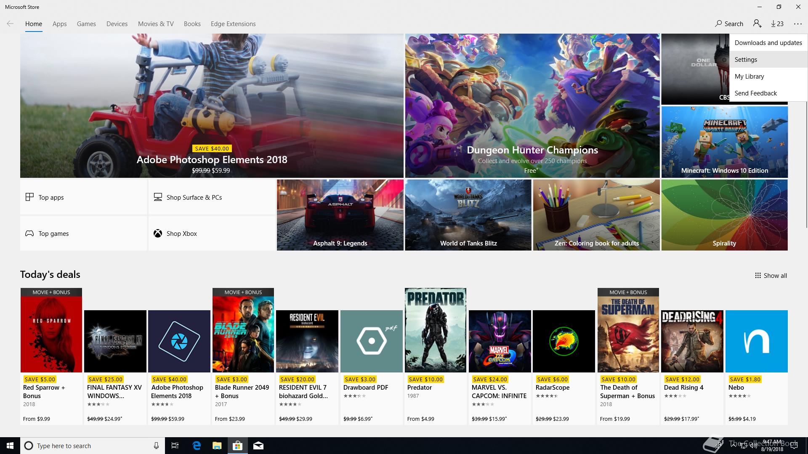This screenshot has height=454, width=808.
Task: Open the Dead Rising 4 deal
Action: [x=692, y=367]
